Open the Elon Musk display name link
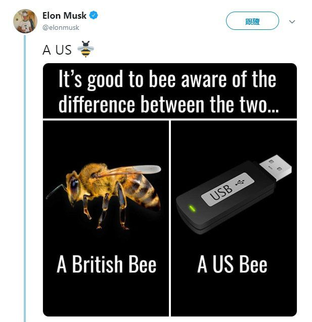312x322 pixels. pos(65,16)
